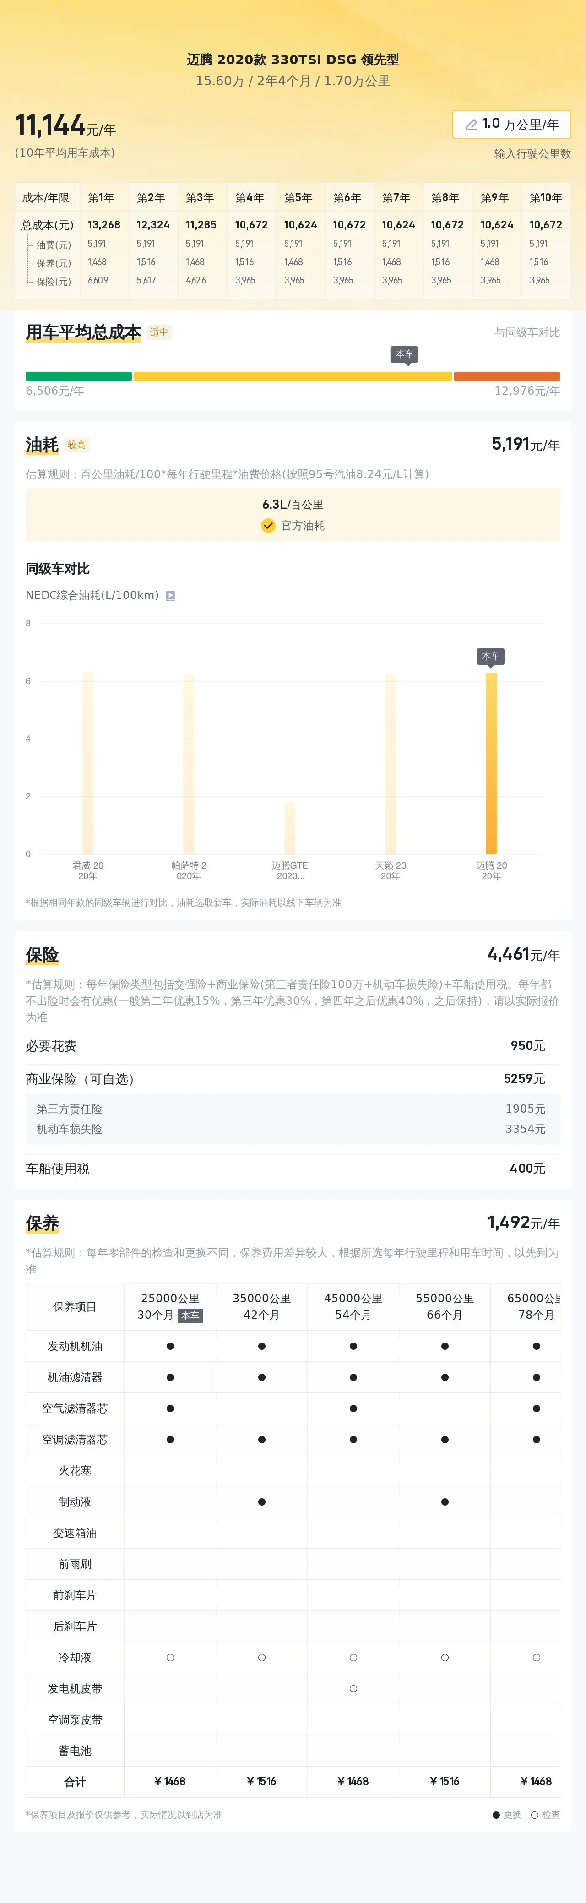Select the 35000公里 42个月 maintenance column
Viewport: 586px width, 1903px height.
point(261,1306)
